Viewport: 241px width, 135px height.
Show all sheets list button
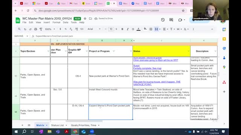point(29,125)
